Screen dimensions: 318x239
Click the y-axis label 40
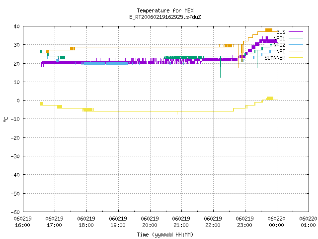point(16,26)
